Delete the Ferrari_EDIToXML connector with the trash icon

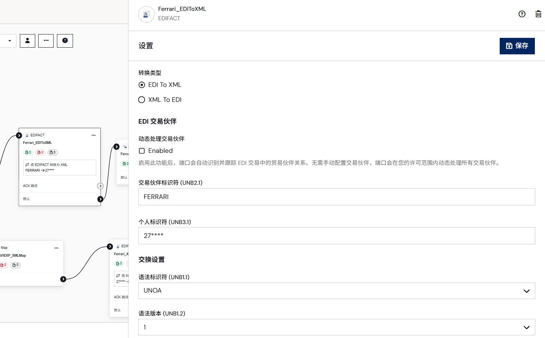click(x=538, y=14)
